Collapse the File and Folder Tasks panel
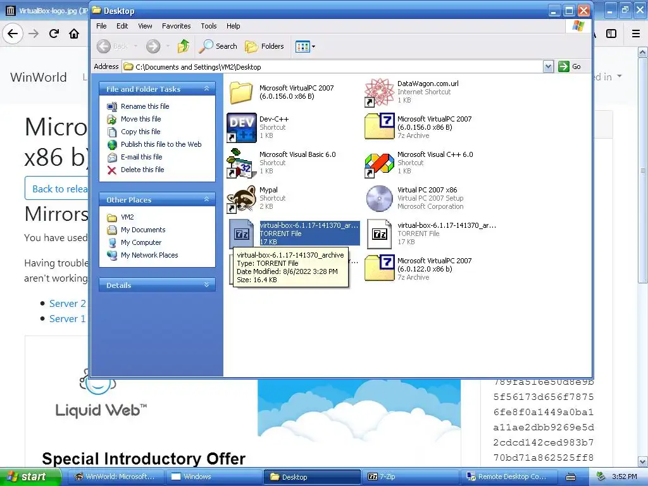 207,89
